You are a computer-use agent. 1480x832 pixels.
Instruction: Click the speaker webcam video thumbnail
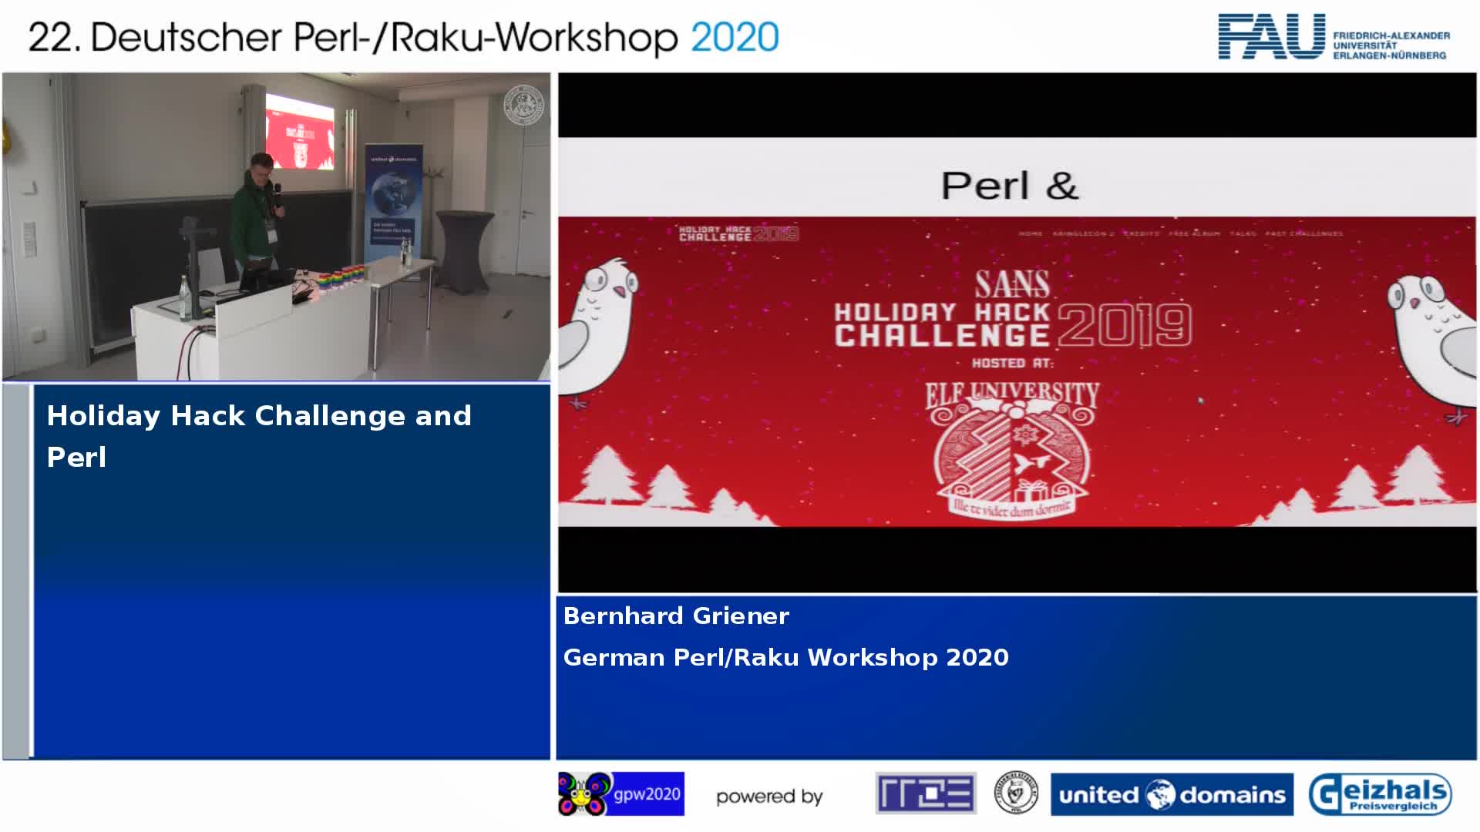tap(276, 227)
